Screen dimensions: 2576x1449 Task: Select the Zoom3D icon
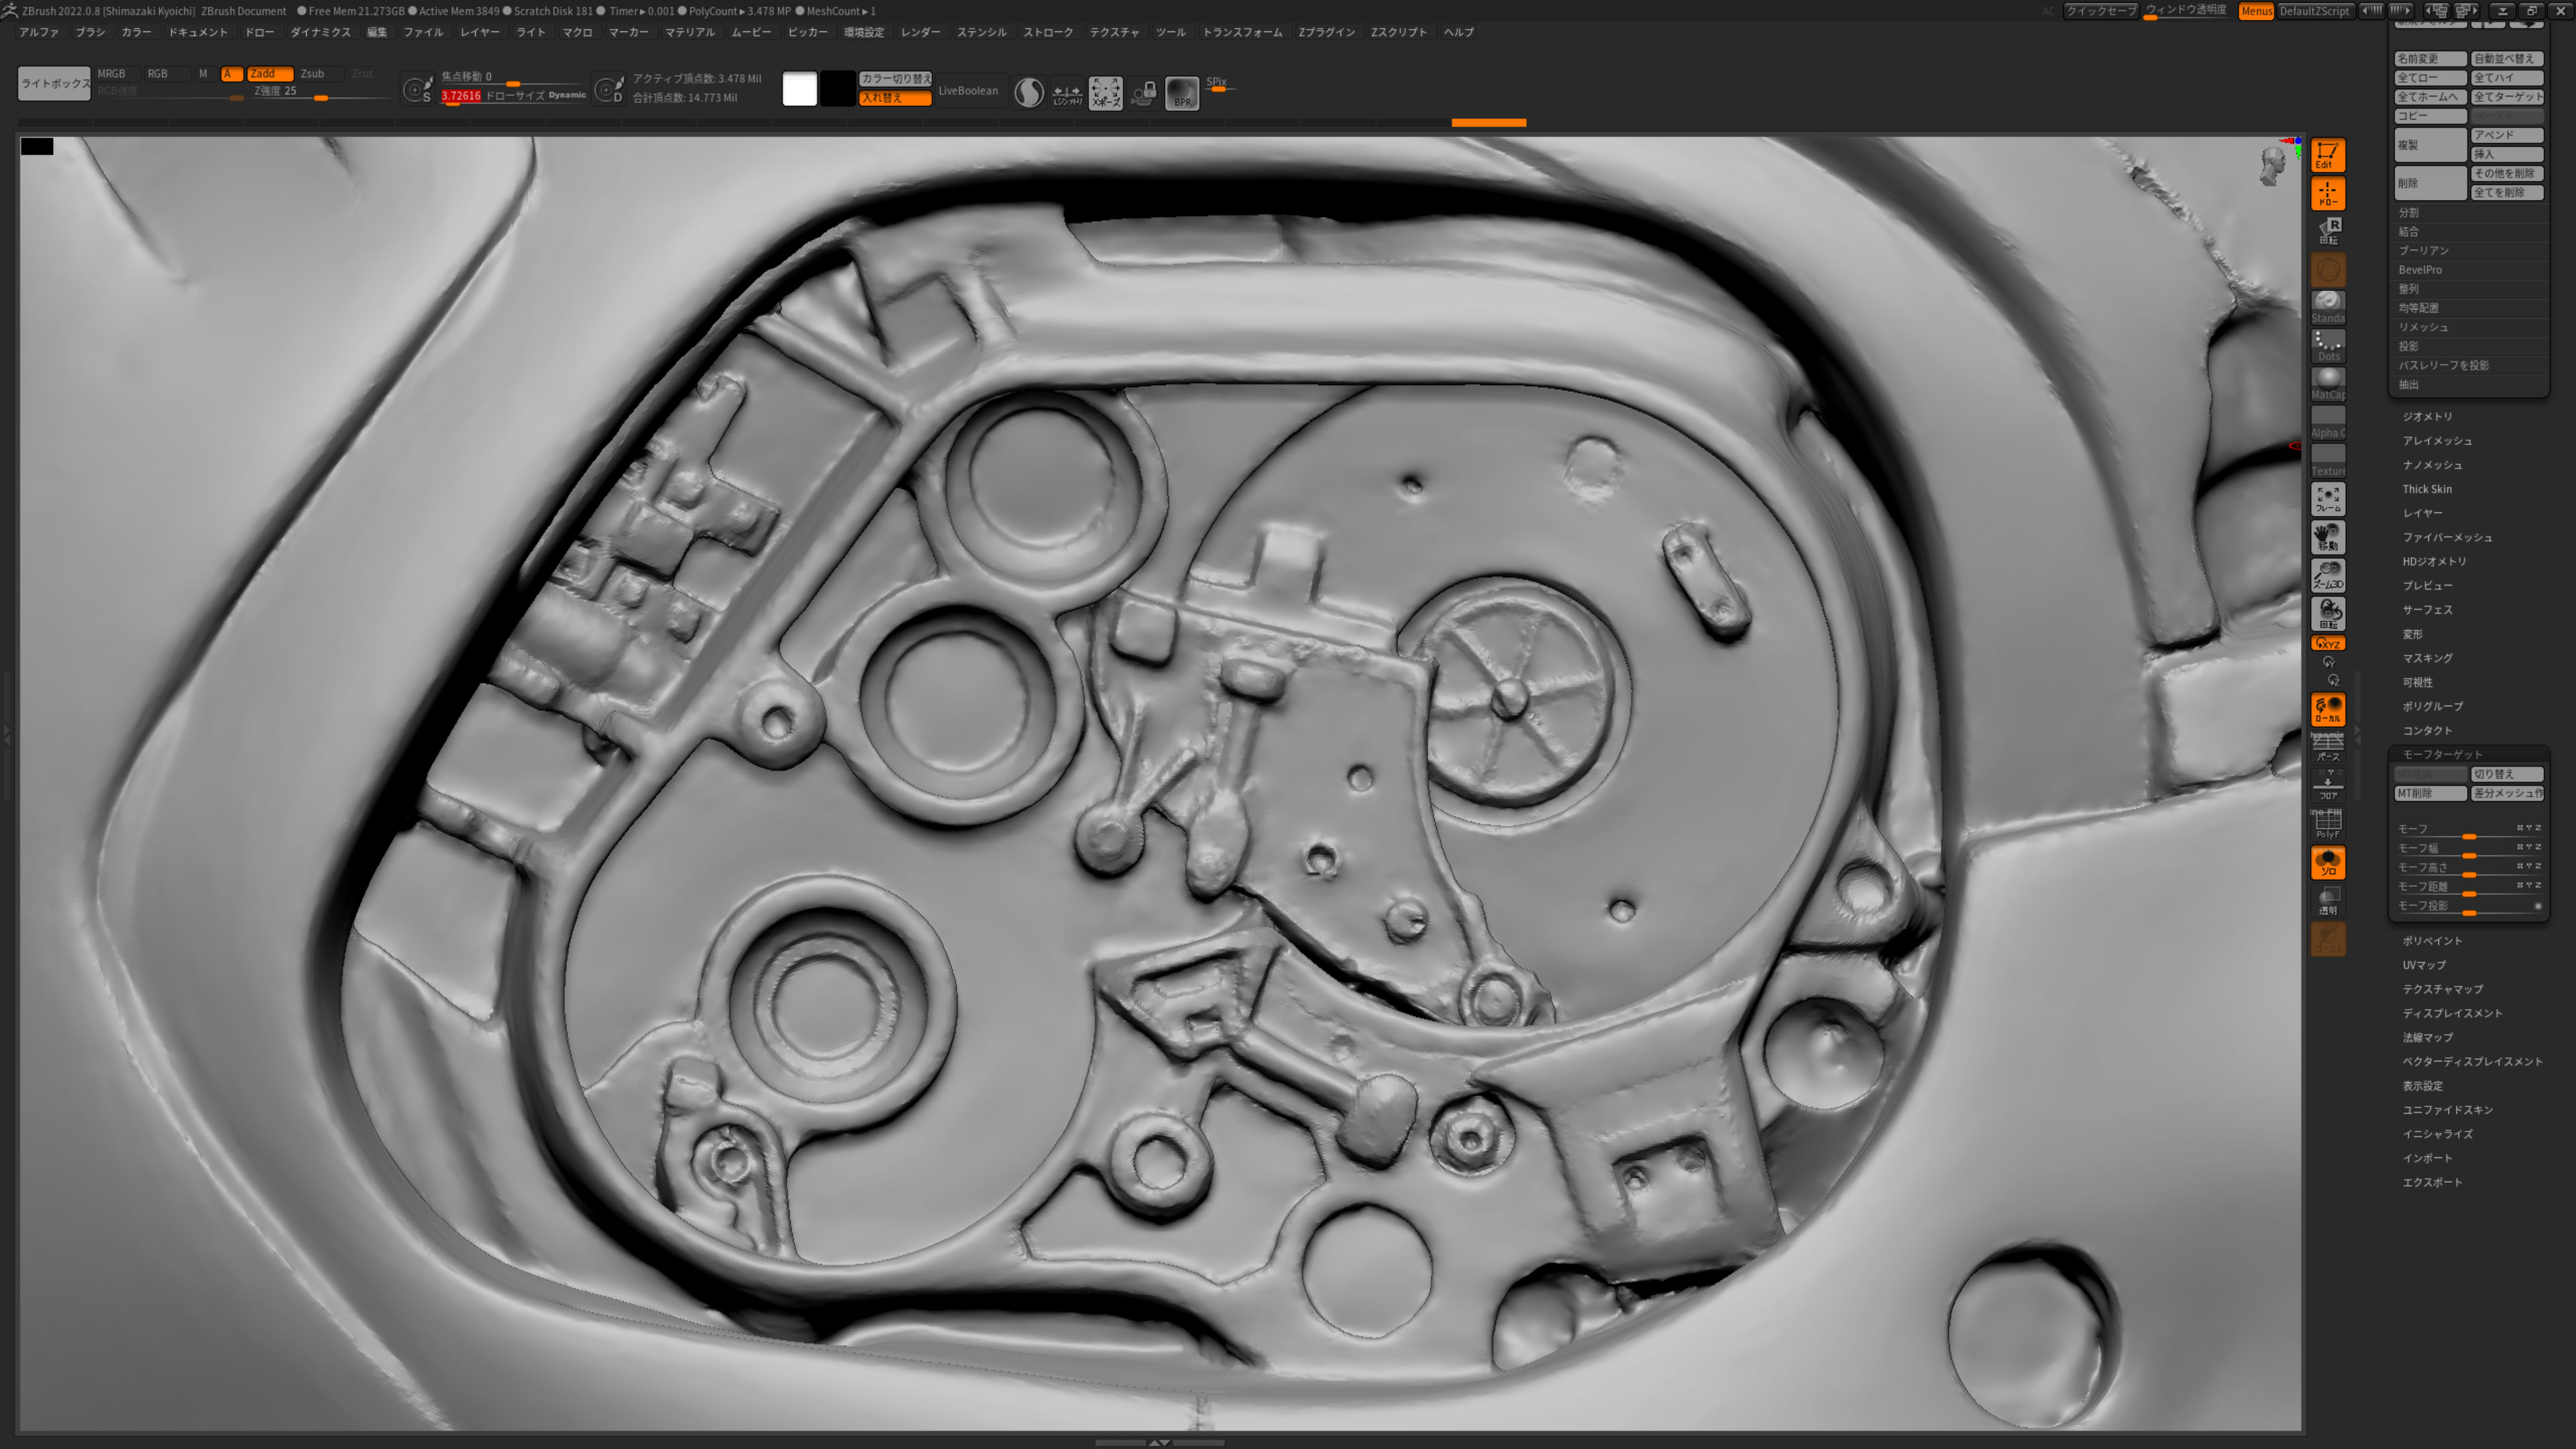click(x=2327, y=575)
